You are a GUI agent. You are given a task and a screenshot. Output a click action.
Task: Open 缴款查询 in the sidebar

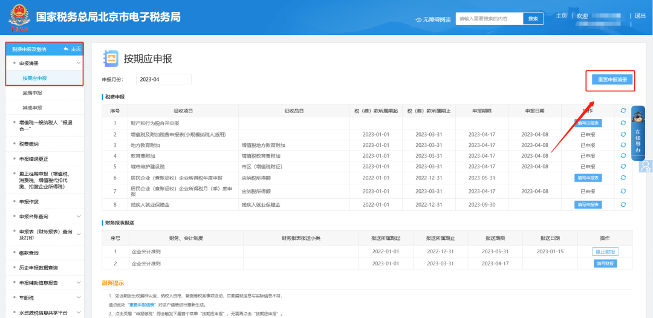pyautogui.click(x=29, y=253)
